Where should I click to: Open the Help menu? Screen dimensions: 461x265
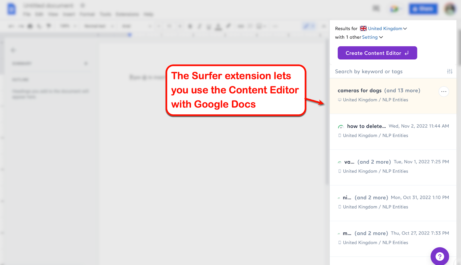pyautogui.click(x=148, y=14)
